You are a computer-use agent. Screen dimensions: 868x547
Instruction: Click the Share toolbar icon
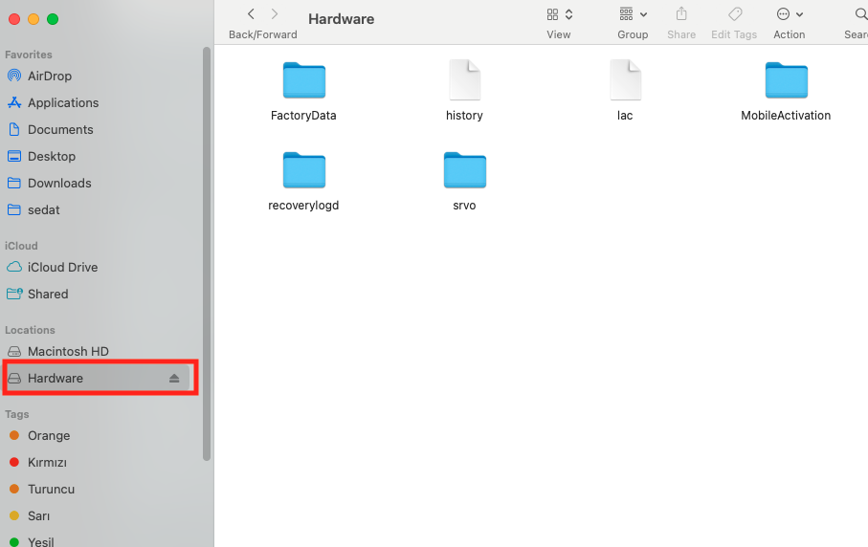pyautogui.click(x=681, y=14)
